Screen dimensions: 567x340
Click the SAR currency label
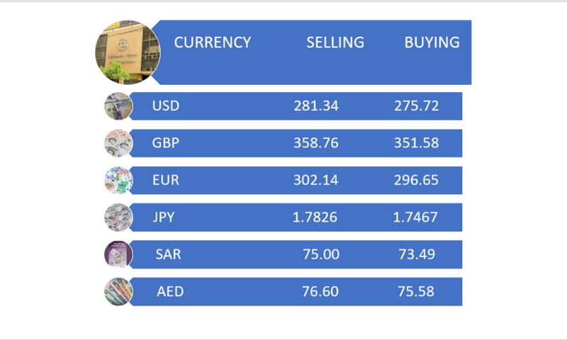[168, 254]
